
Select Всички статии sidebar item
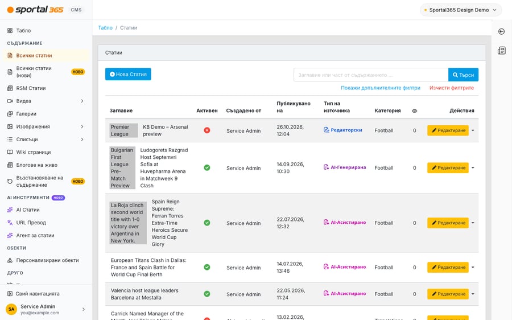click(x=46, y=56)
